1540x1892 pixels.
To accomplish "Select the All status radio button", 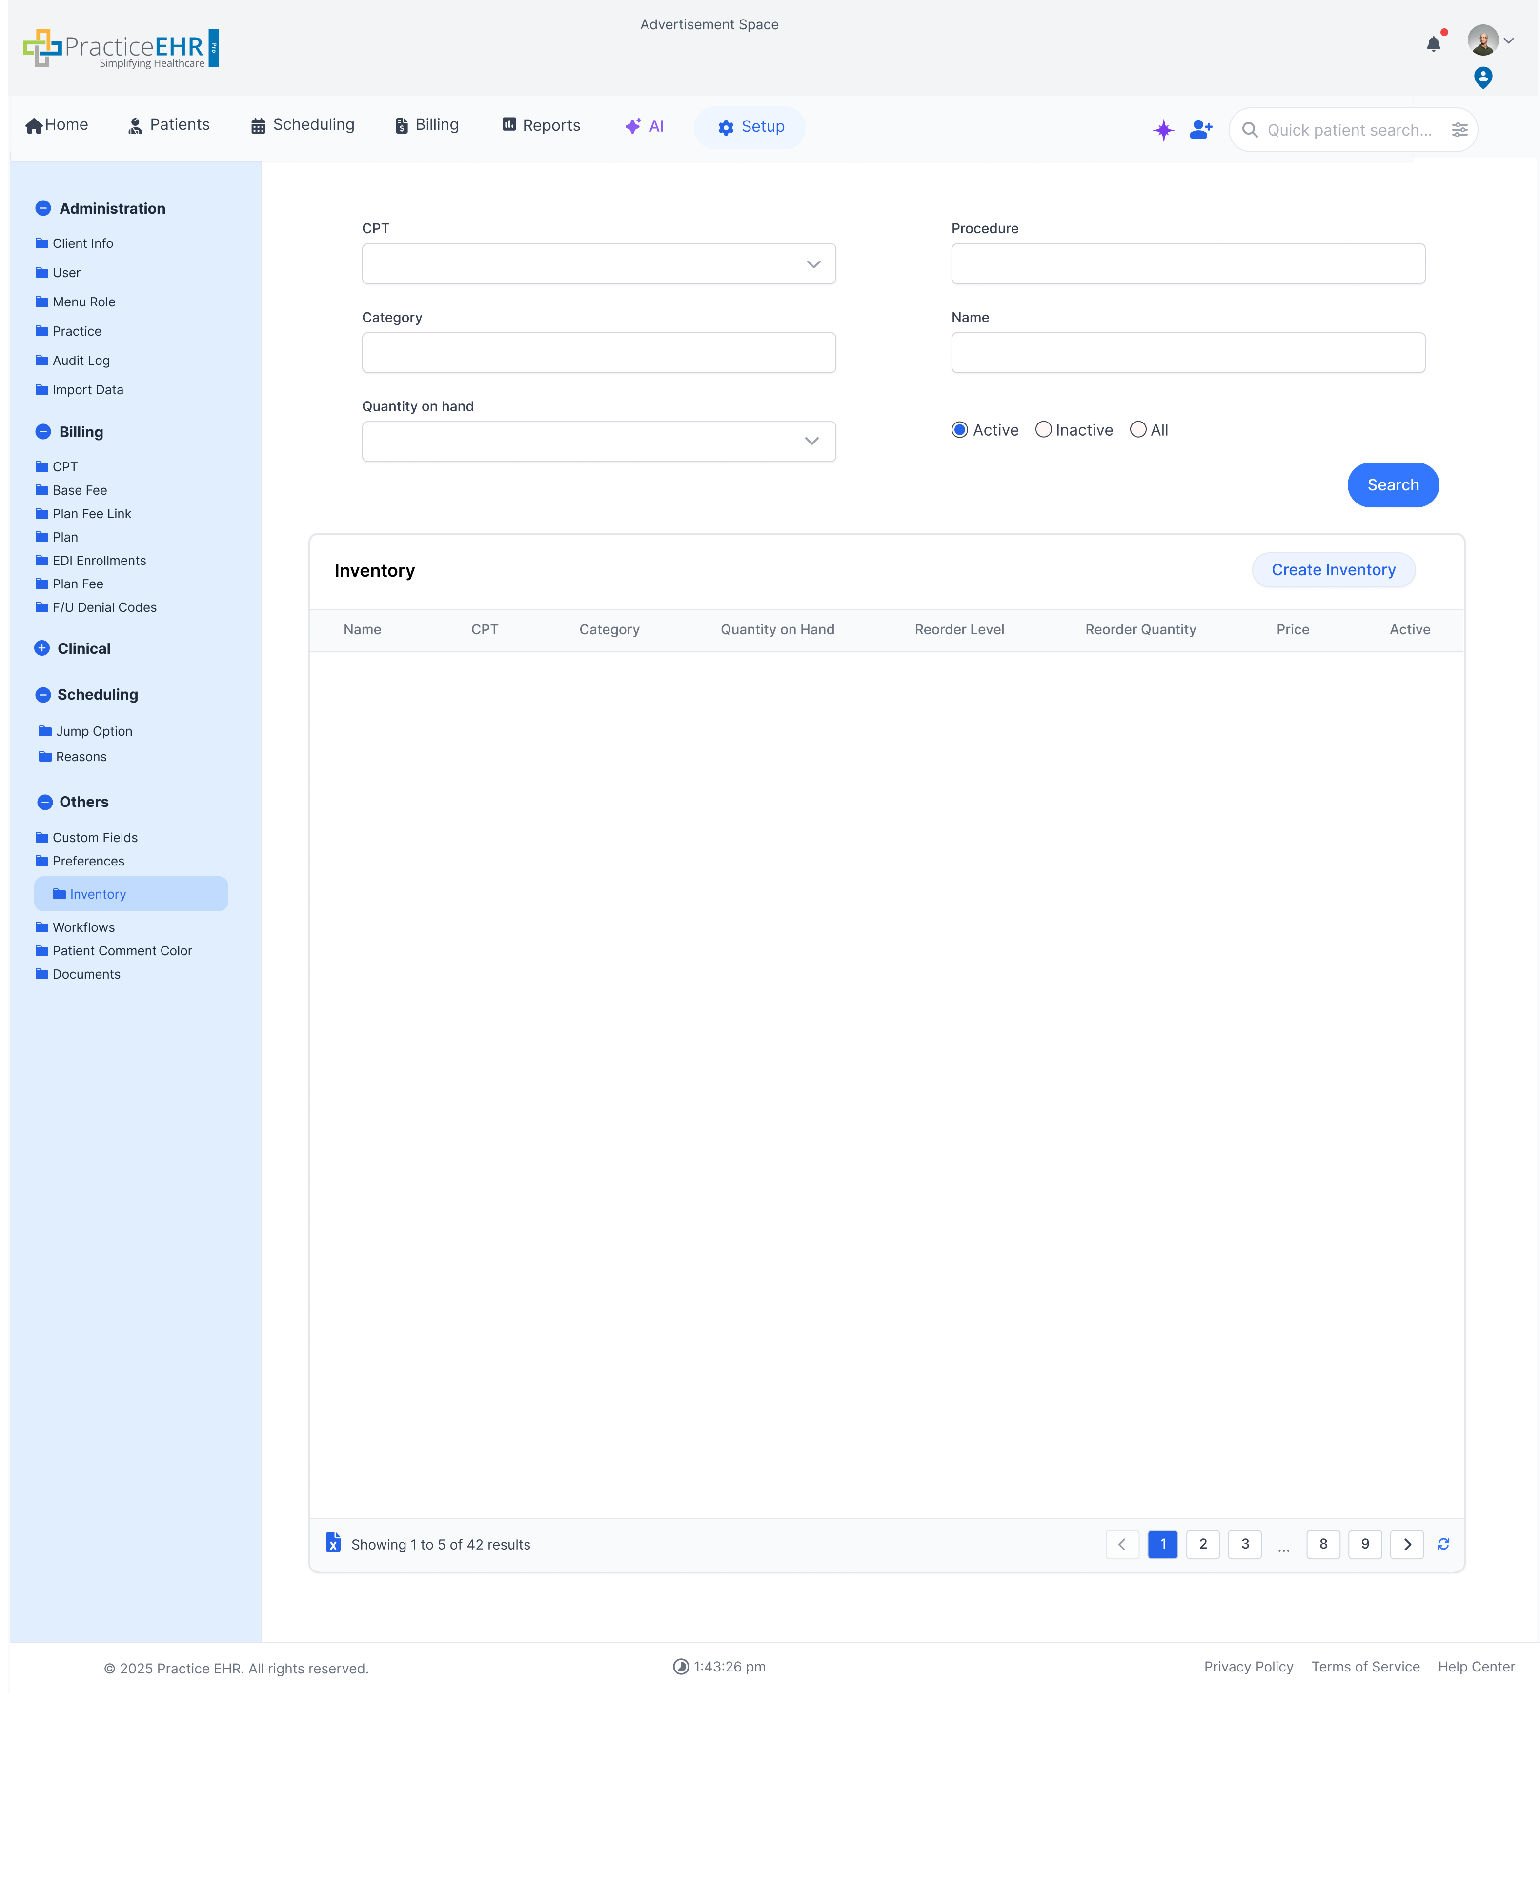I will click(1138, 429).
